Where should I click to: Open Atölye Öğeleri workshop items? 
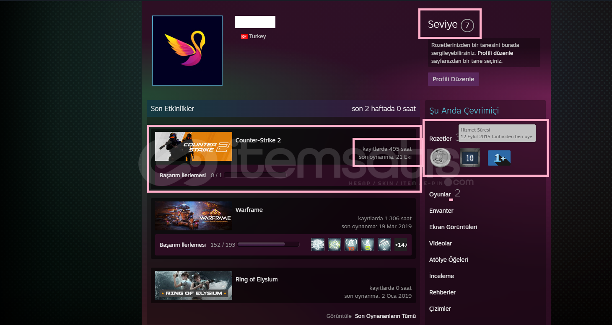(449, 260)
